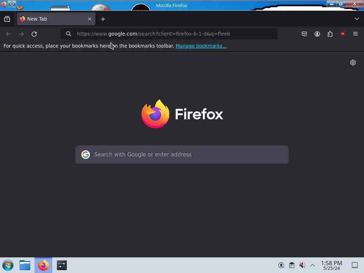Click the Google logo in the search box
This screenshot has height=273, width=364.
(86, 154)
